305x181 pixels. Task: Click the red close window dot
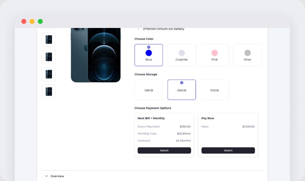click(x=24, y=21)
